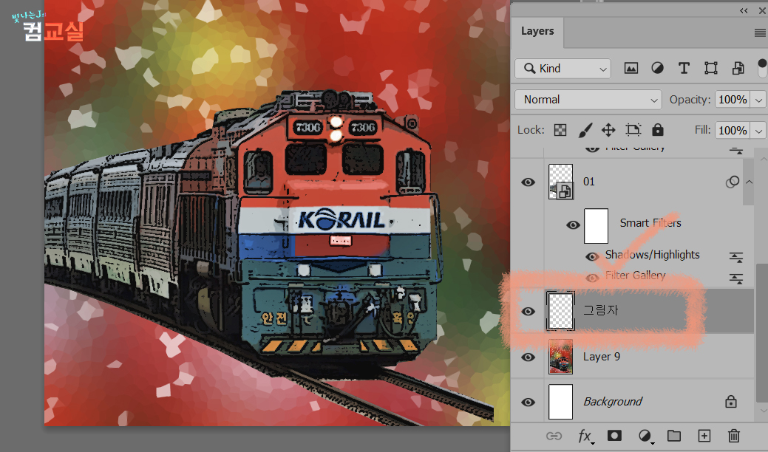Select the Smart Filters mask thumbnail

pyautogui.click(x=596, y=226)
